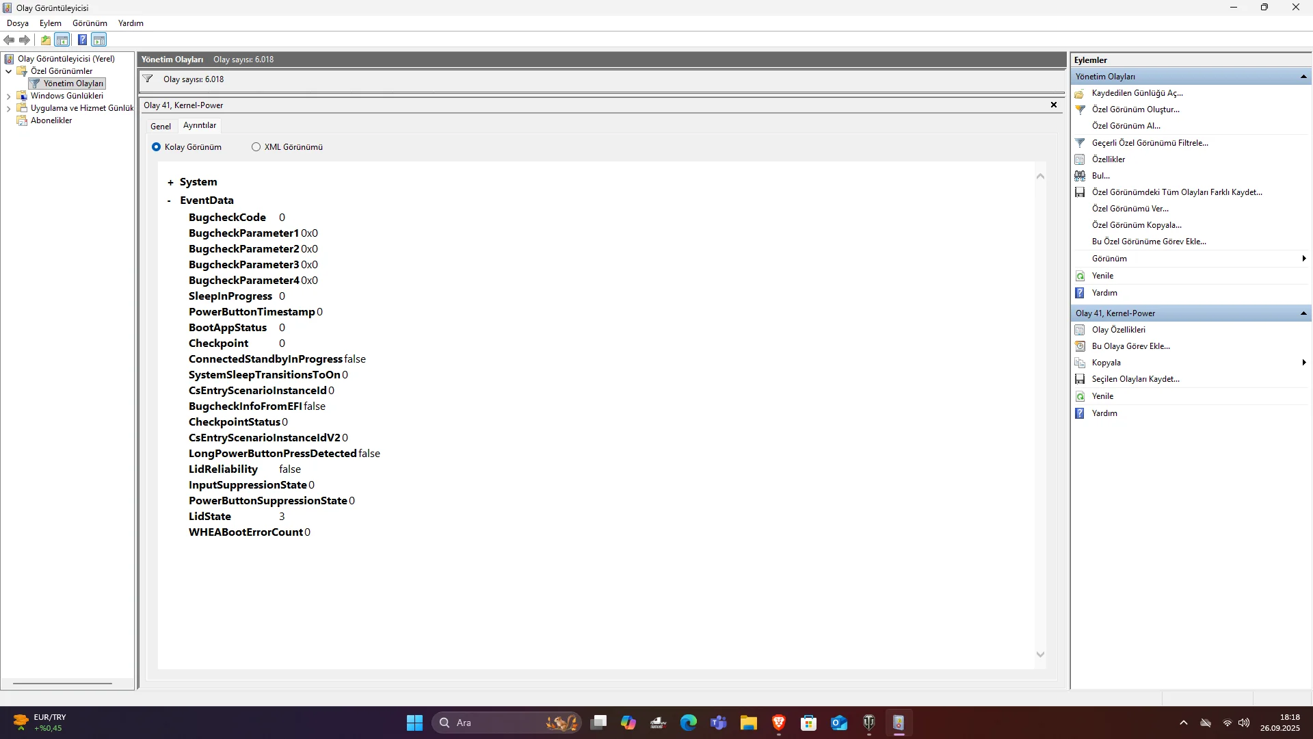Click Kaydedilen Günlüğü Aç folder icon
This screenshot has height=739, width=1313.
click(x=1080, y=93)
